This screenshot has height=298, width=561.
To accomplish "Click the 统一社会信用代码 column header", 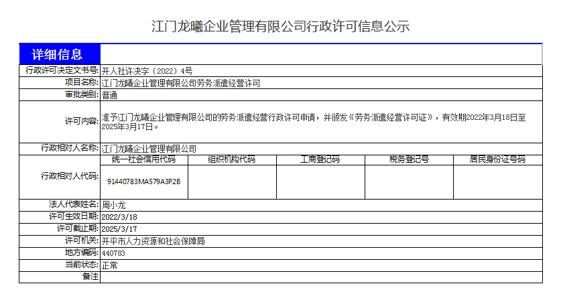I will tap(143, 159).
